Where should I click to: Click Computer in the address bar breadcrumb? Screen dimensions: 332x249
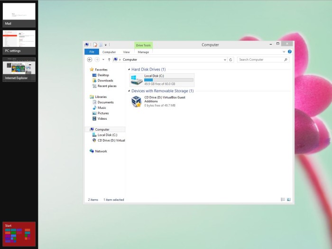tap(130, 60)
